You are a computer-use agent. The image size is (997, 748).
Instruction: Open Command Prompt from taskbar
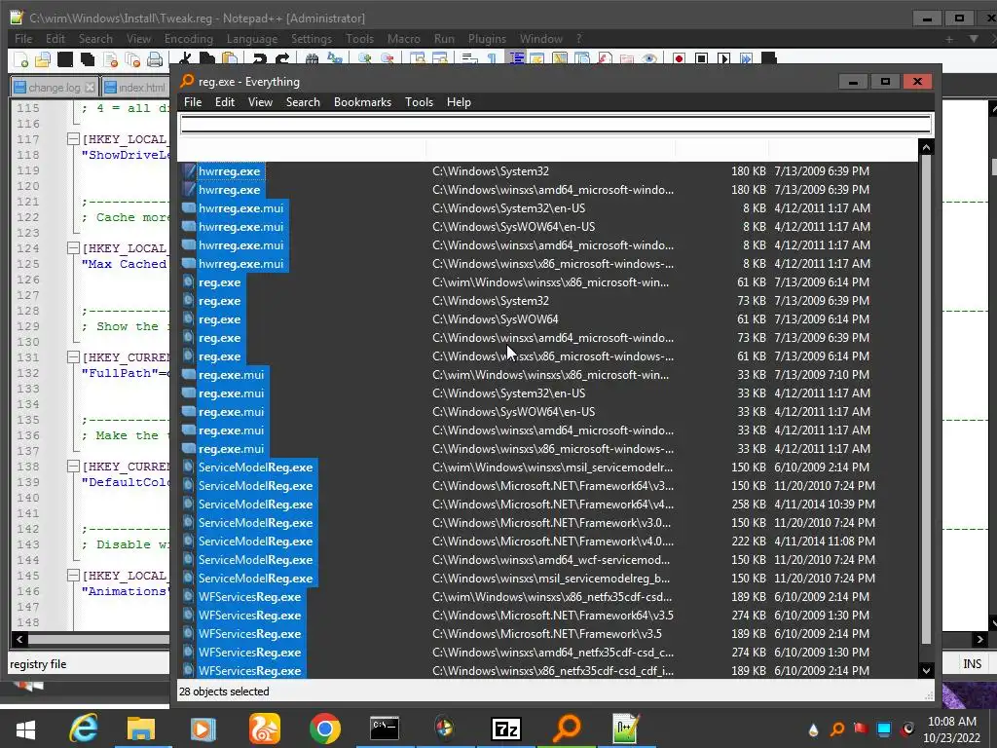point(385,729)
